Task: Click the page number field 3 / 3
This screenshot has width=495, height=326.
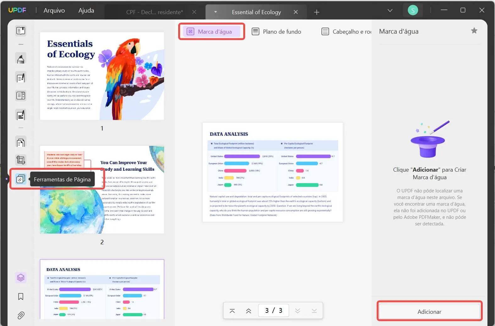Action: coord(273,311)
